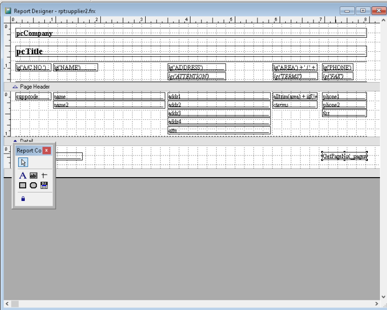Select the attn detail field
This screenshot has height=310, width=387.
219,130
